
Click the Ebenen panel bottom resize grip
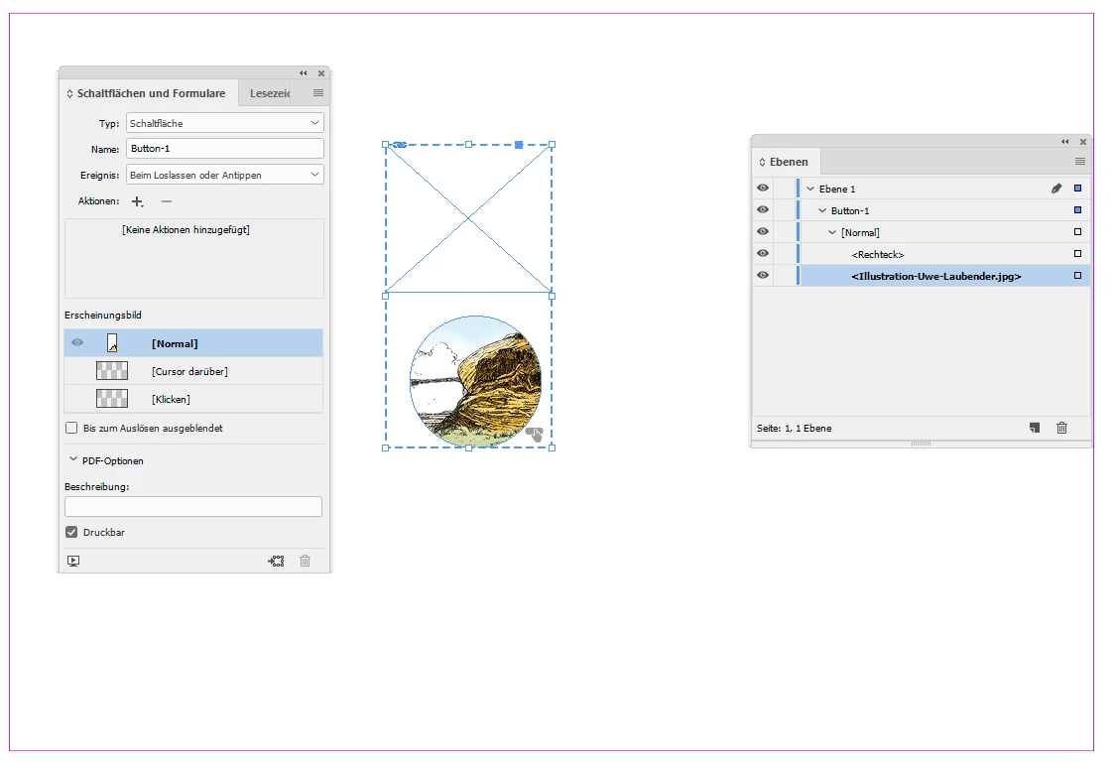click(921, 443)
